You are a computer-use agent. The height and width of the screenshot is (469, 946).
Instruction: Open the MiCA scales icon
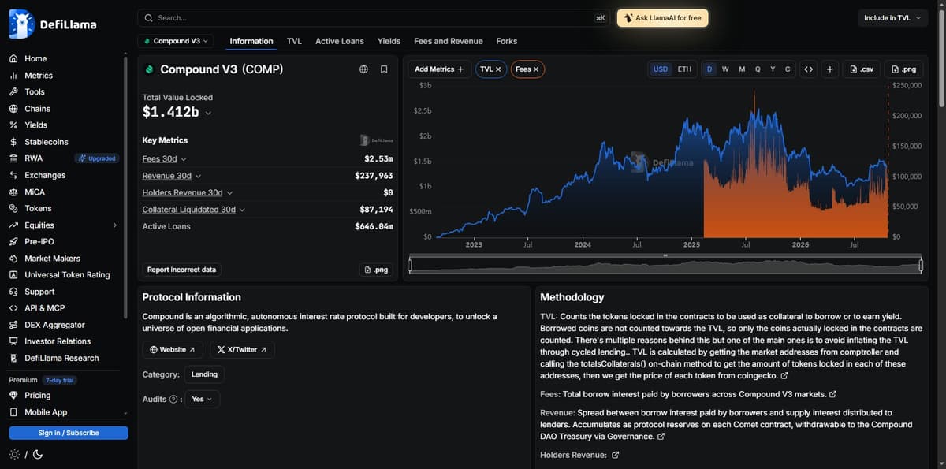13,192
